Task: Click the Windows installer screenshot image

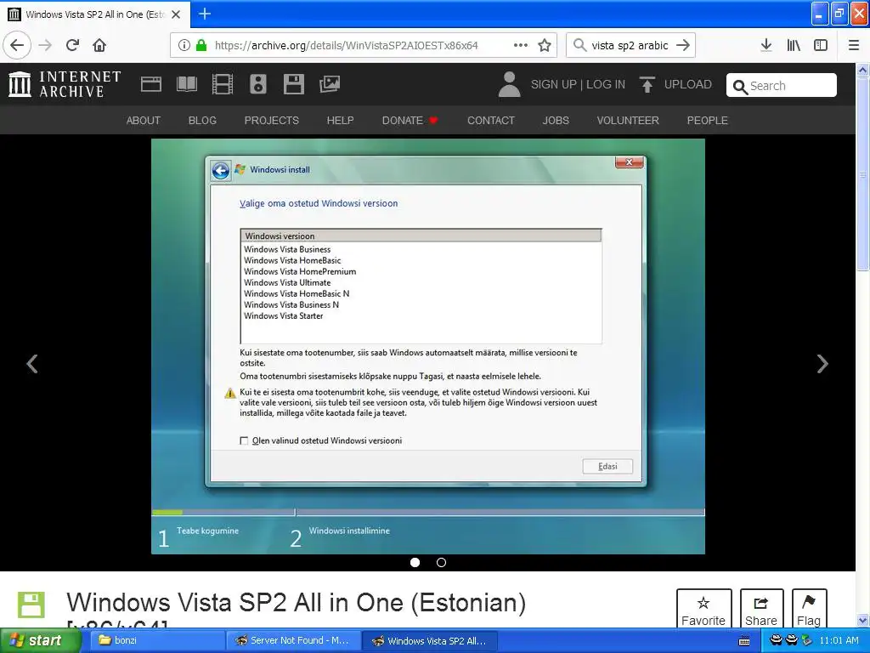Action: point(428,347)
